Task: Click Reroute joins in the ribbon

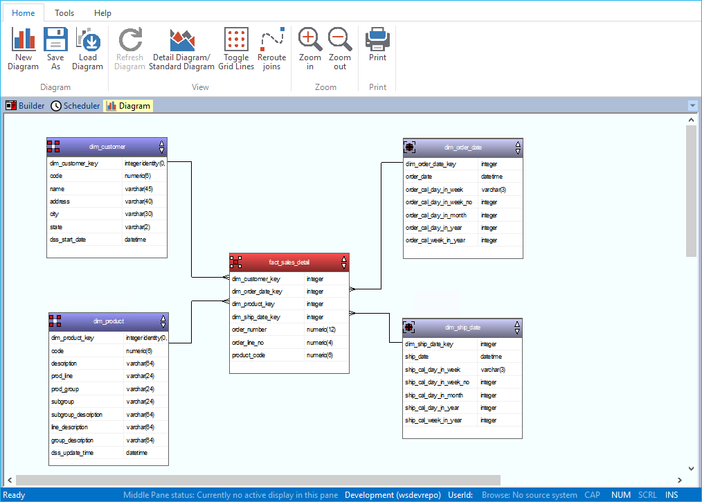Action: pos(271,40)
